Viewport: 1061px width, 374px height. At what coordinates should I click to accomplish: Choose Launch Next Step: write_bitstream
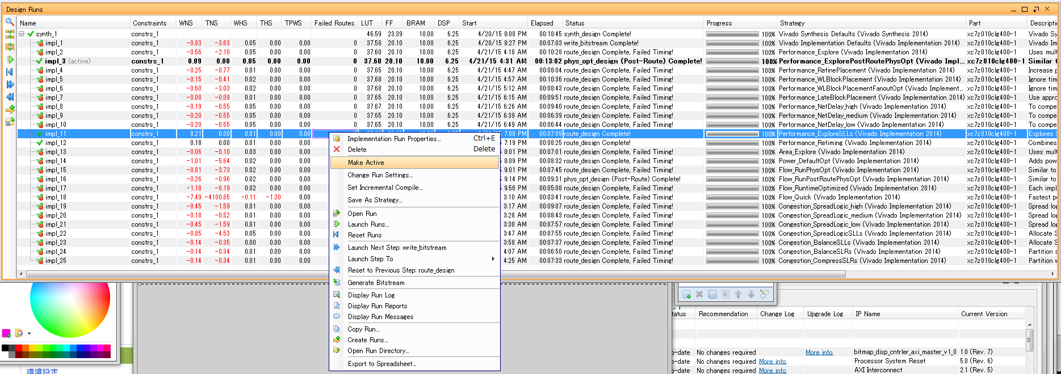414,248
